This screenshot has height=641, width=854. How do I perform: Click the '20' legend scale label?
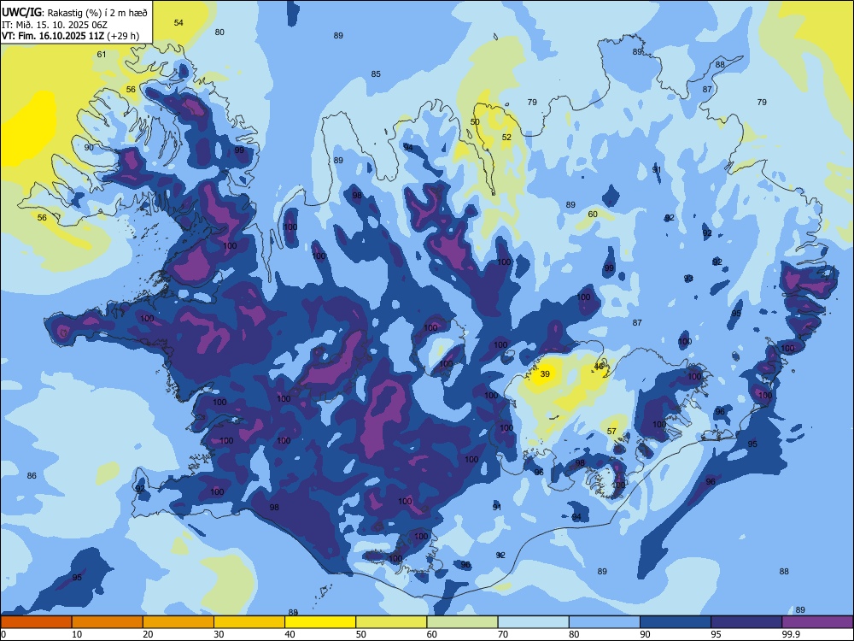point(148,634)
